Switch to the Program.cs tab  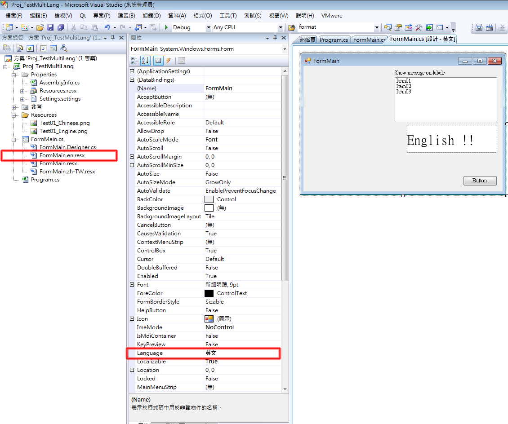[334, 40]
